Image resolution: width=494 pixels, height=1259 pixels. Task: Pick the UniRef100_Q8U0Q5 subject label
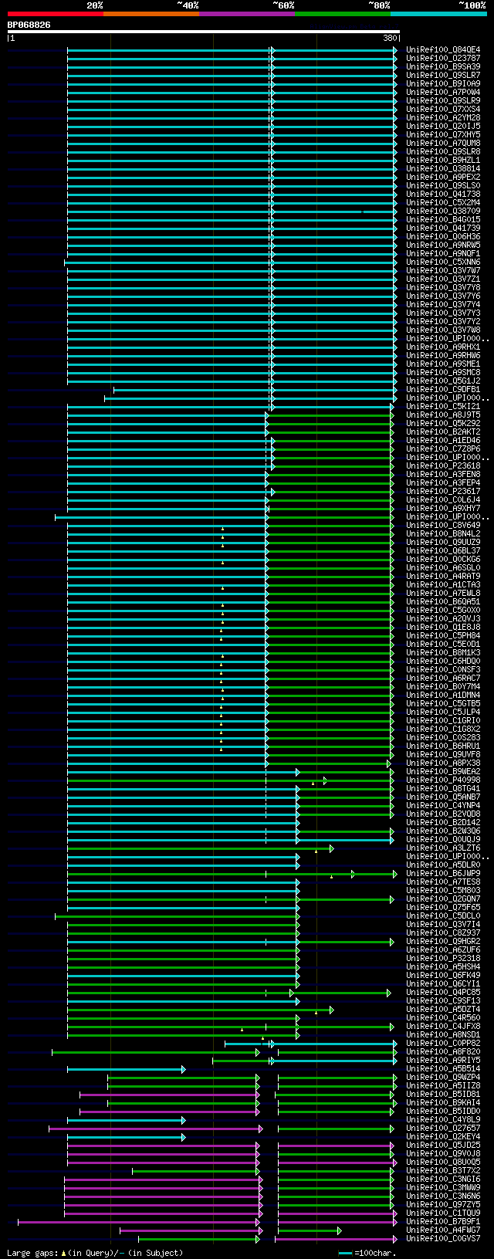[443, 1163]
